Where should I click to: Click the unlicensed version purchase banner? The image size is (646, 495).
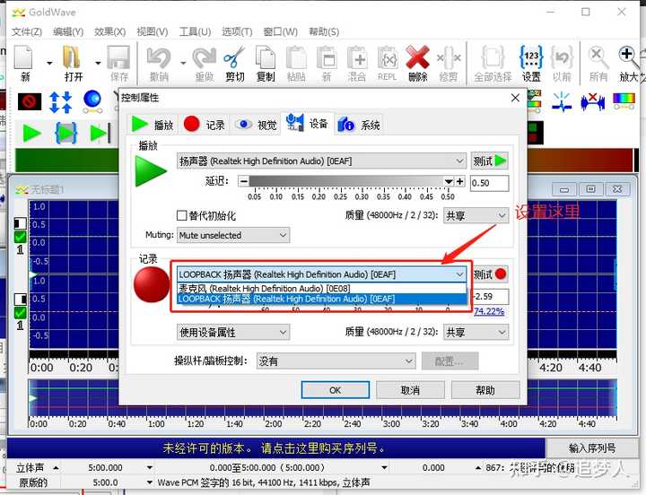[276, 448]
